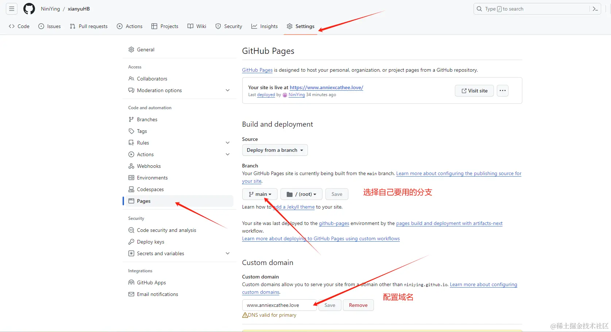Viewport: 611px width, 332px height.
Task: Switch to the Wiki tab
Action: click(197, 26)
